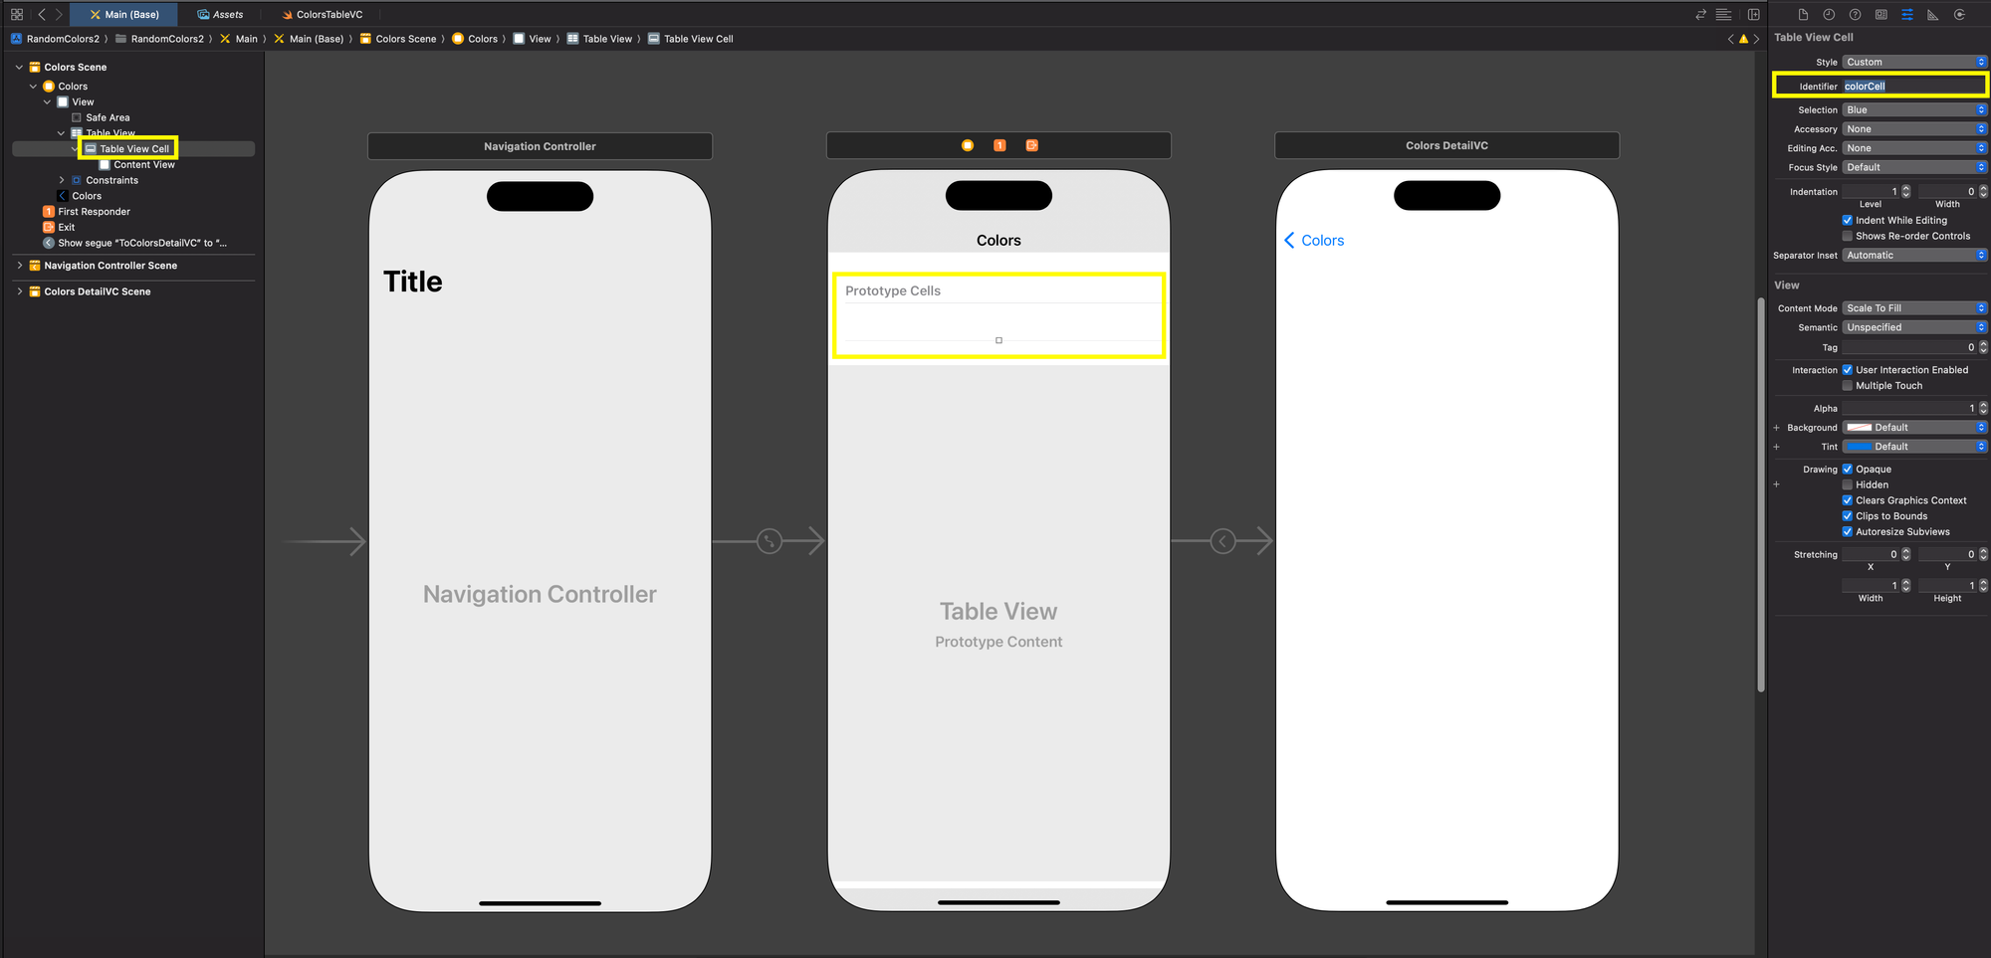Show the Attributes inspector

[1906, 14]
